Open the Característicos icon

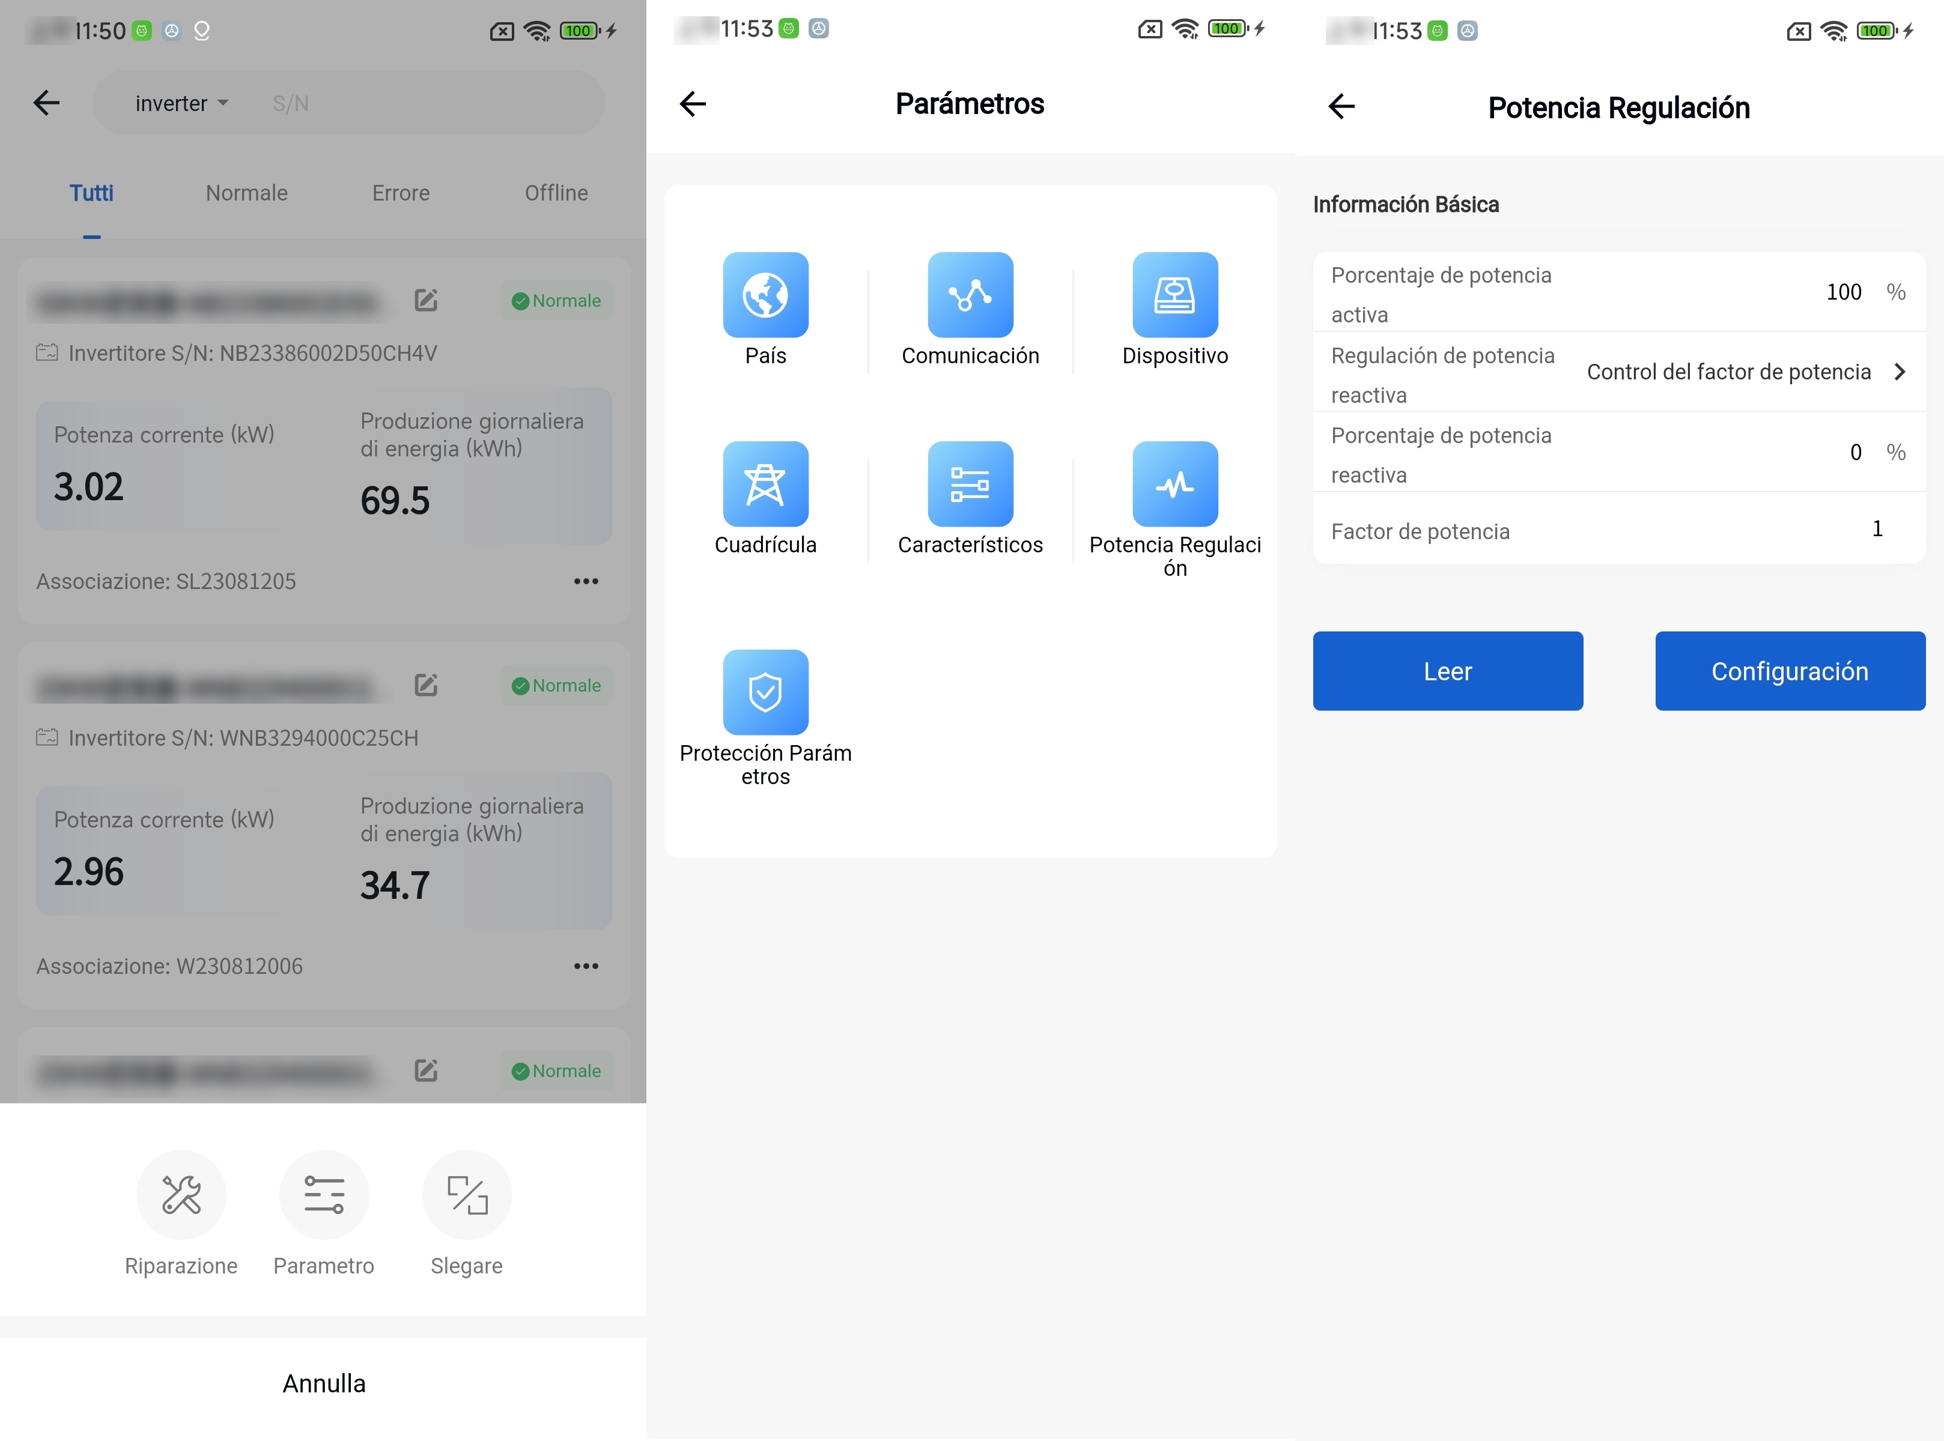[x=970, y=484]
